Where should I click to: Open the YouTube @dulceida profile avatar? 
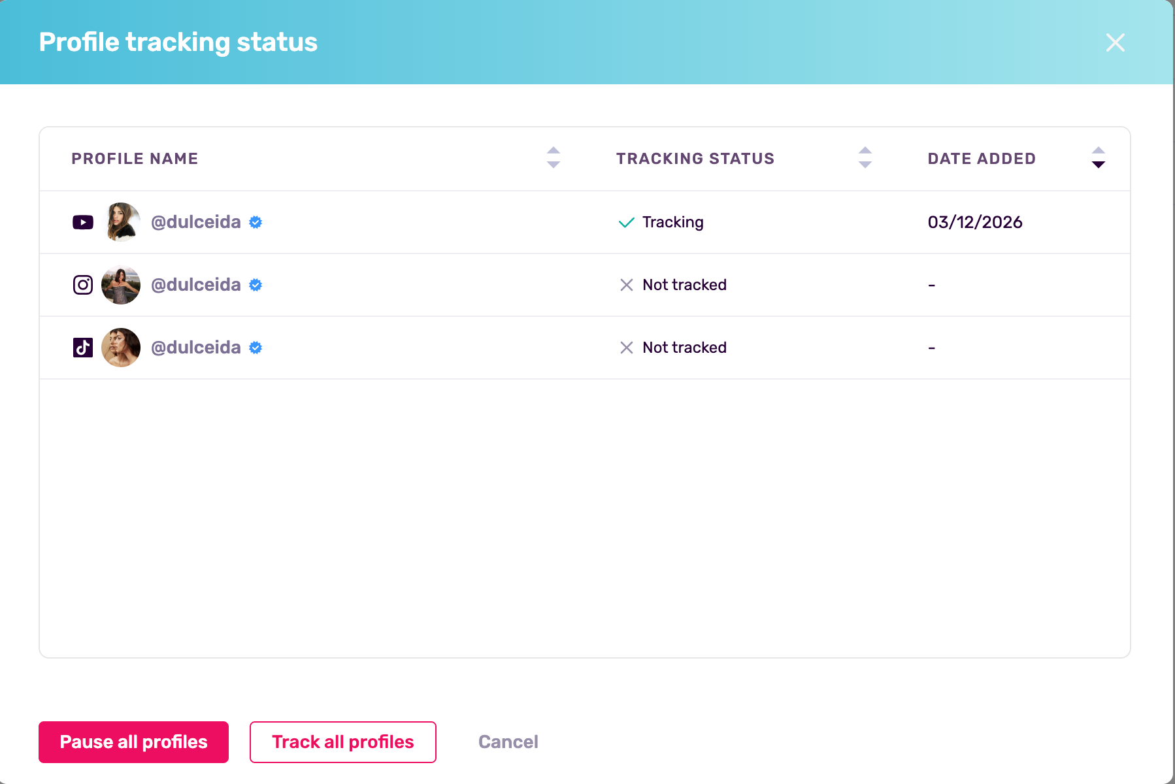click(x=121, y=222)
